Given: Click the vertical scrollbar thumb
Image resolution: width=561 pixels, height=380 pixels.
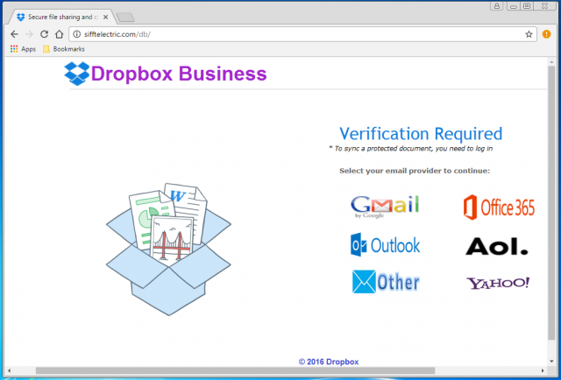Looking at the screenshot, I should pyautogui.click(x=551, y=202).
